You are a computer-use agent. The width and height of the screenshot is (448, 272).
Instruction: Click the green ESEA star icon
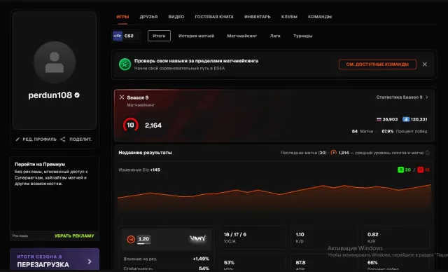pyautogui.click(x=125, y=64)
